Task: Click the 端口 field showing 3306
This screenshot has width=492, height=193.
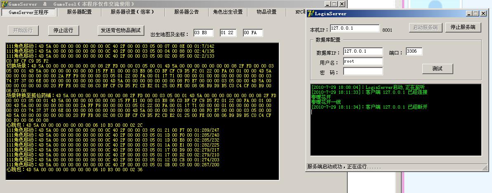Action: (414, 52)
